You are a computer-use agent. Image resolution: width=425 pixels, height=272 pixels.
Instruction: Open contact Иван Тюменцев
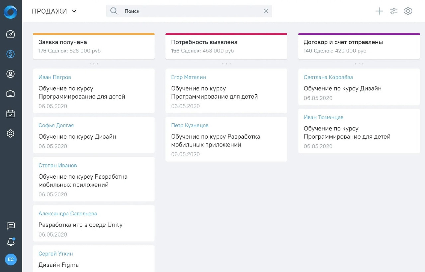click(324, 117)
